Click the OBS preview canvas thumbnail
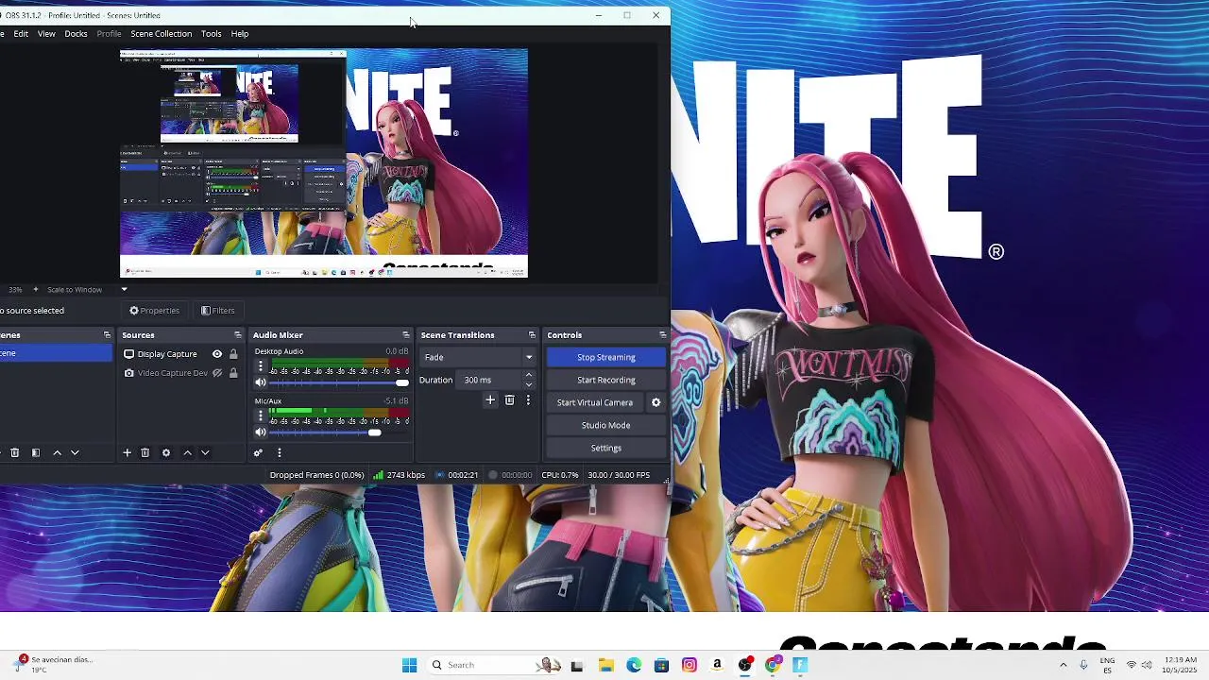This screenshot has height=680, width=1209. 324,163
